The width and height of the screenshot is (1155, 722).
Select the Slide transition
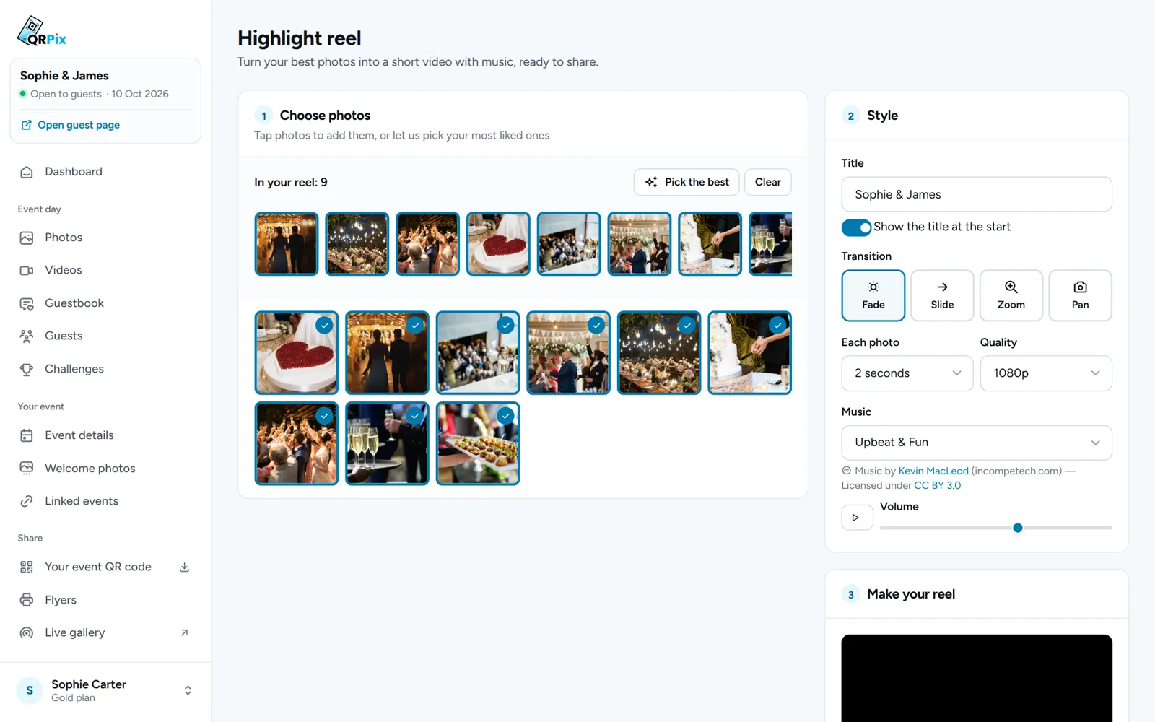click(942, 295)
